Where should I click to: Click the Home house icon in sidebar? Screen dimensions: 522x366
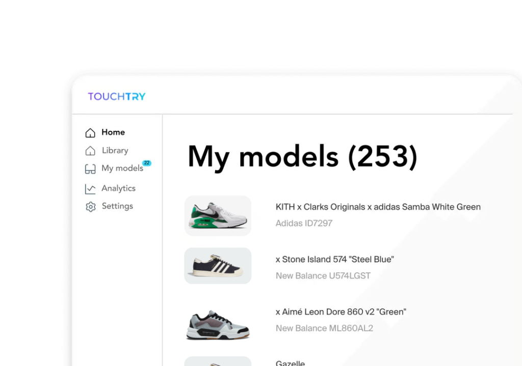[90, 133]
